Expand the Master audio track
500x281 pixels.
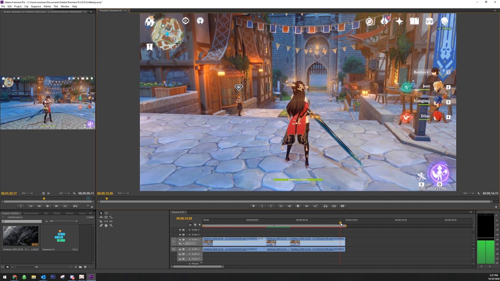190,264
